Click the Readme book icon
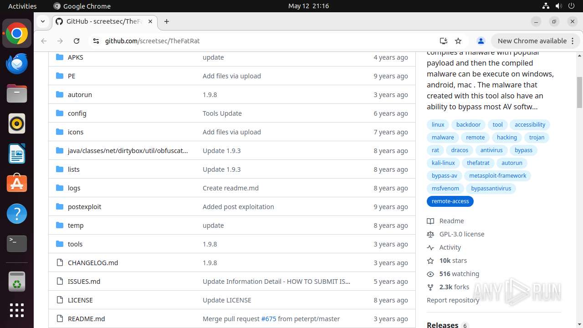The image size is (583, 328). tap(430, 221)
